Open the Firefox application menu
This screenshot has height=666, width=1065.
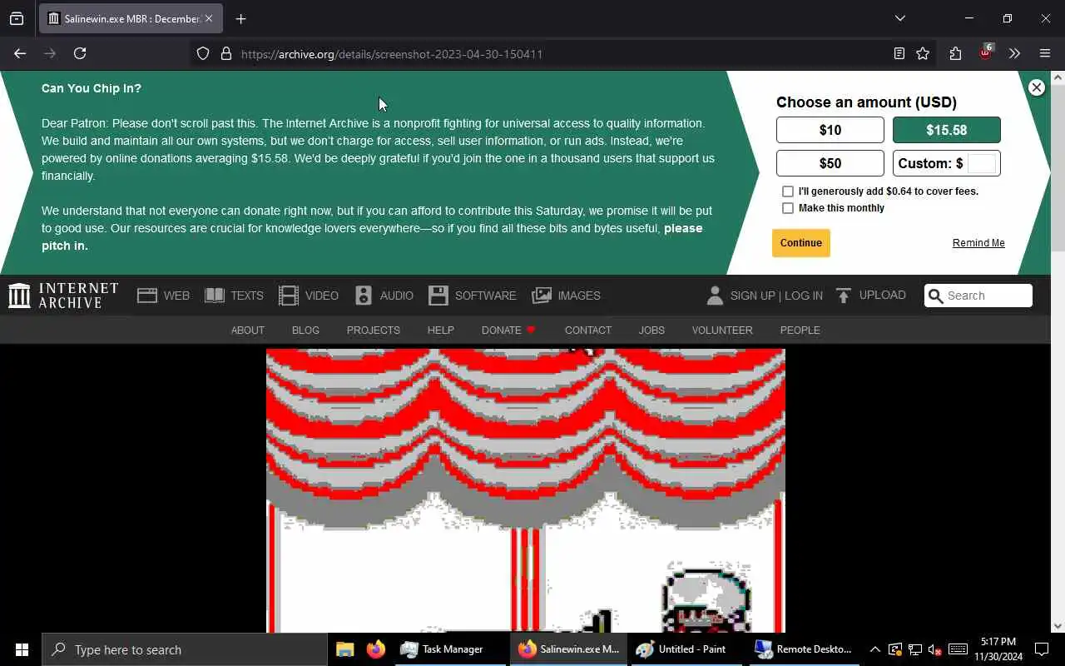click(x=1045, y=53)
